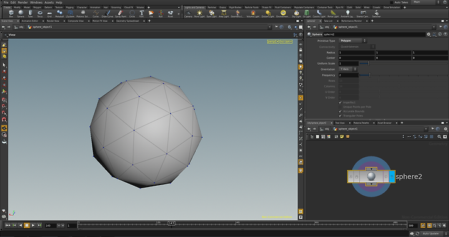
Task: Add an Ambient Light from the shelf
Action: pyautogui.click(x=347, y=14)
